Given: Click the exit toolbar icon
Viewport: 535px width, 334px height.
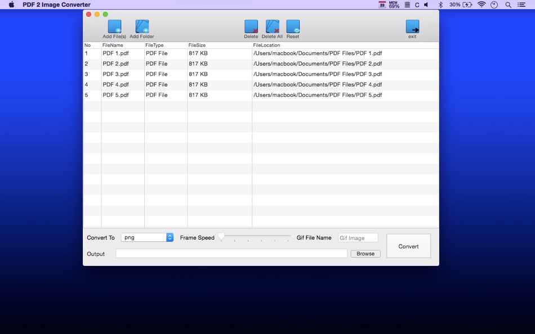Looking at the screenshot, I should click(x=412, y=26).
